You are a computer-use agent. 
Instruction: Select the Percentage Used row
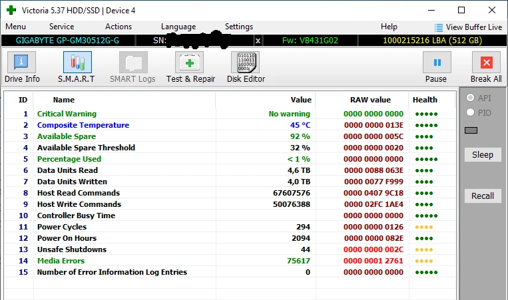click(230, 159)
